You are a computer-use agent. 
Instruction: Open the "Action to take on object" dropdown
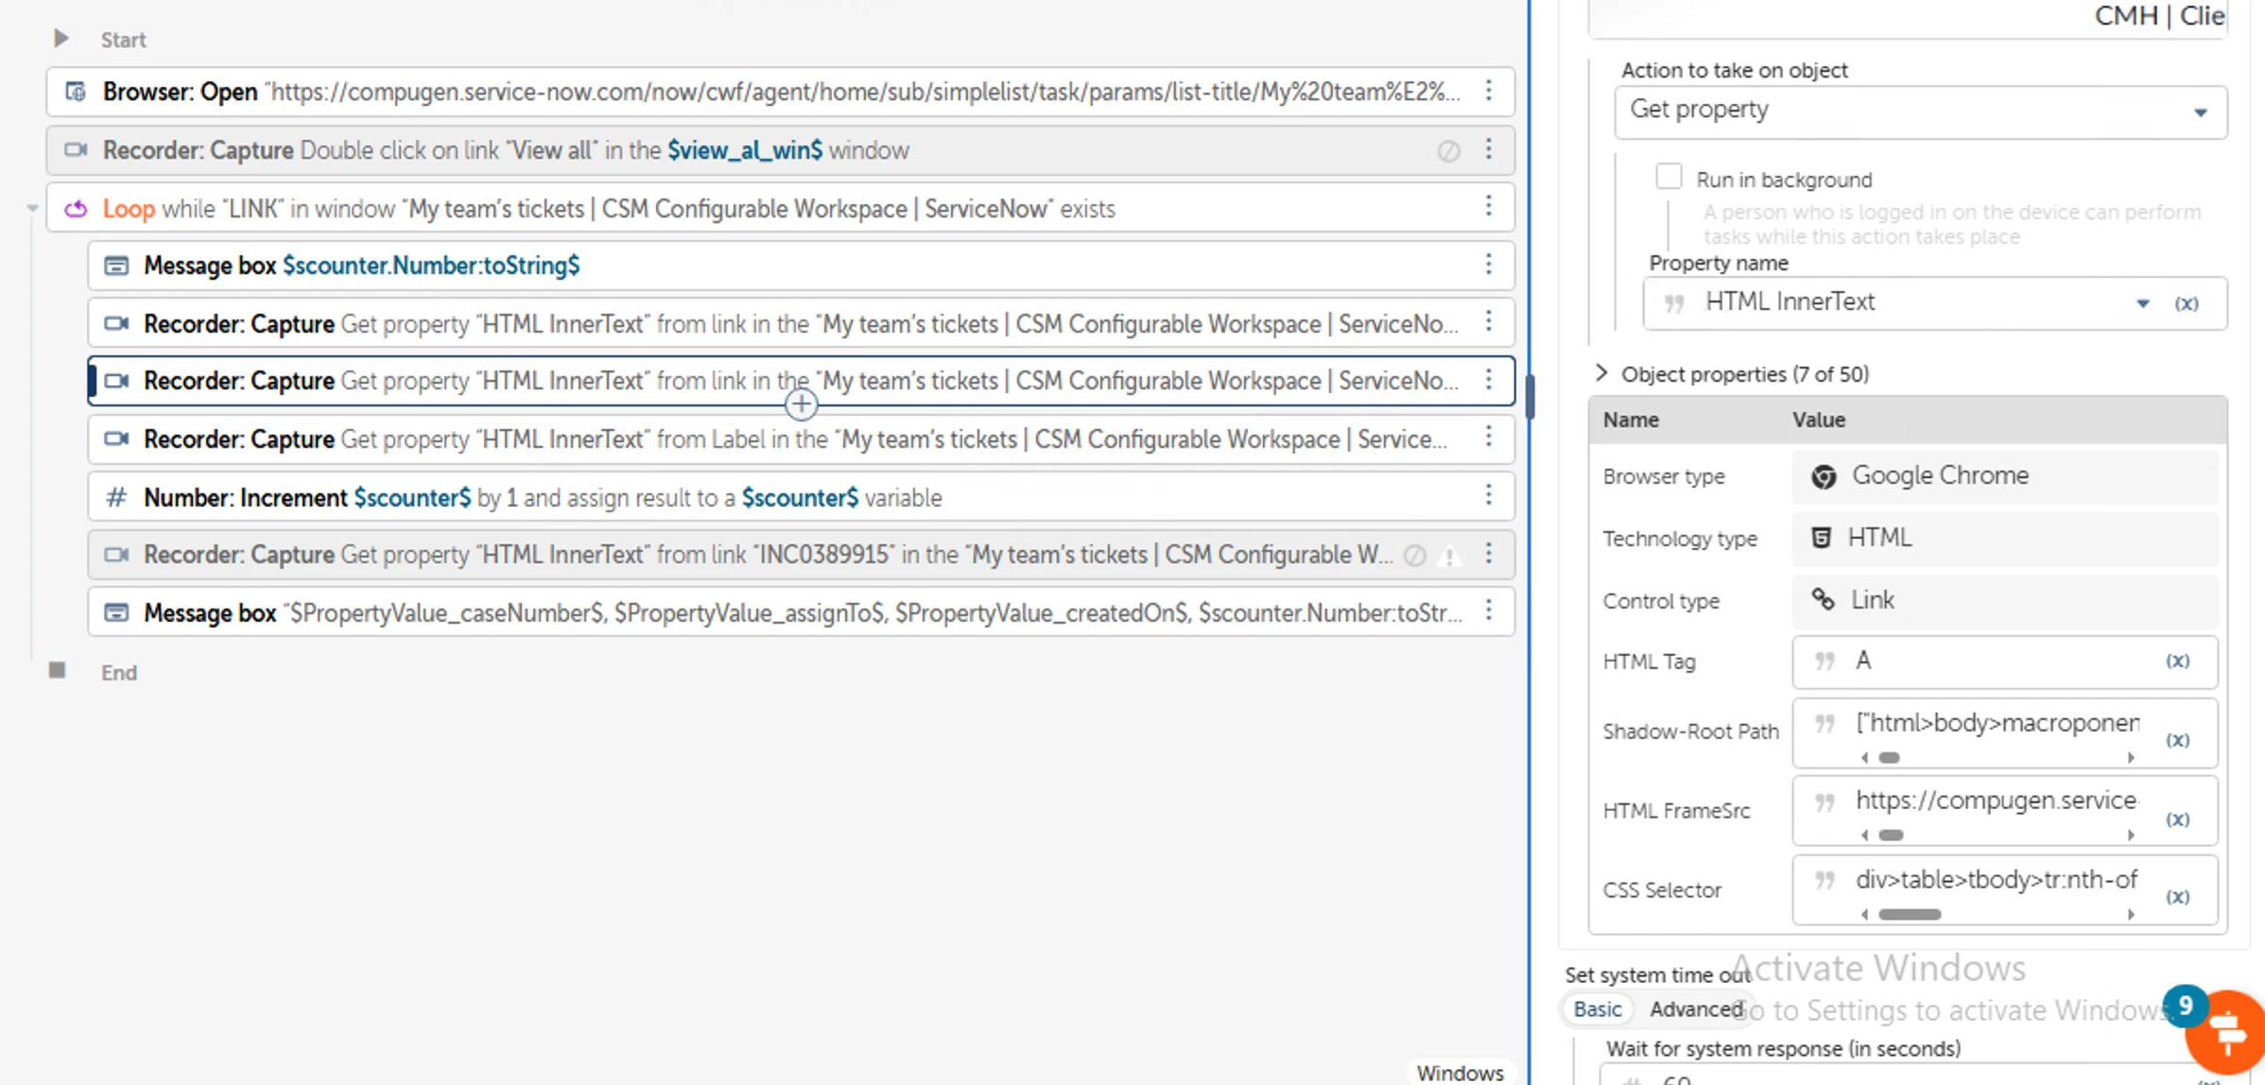pyautogui.click(x=1920, y=112)
